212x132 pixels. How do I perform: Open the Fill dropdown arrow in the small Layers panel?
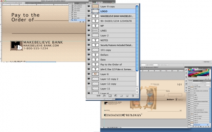pos(210,85)
